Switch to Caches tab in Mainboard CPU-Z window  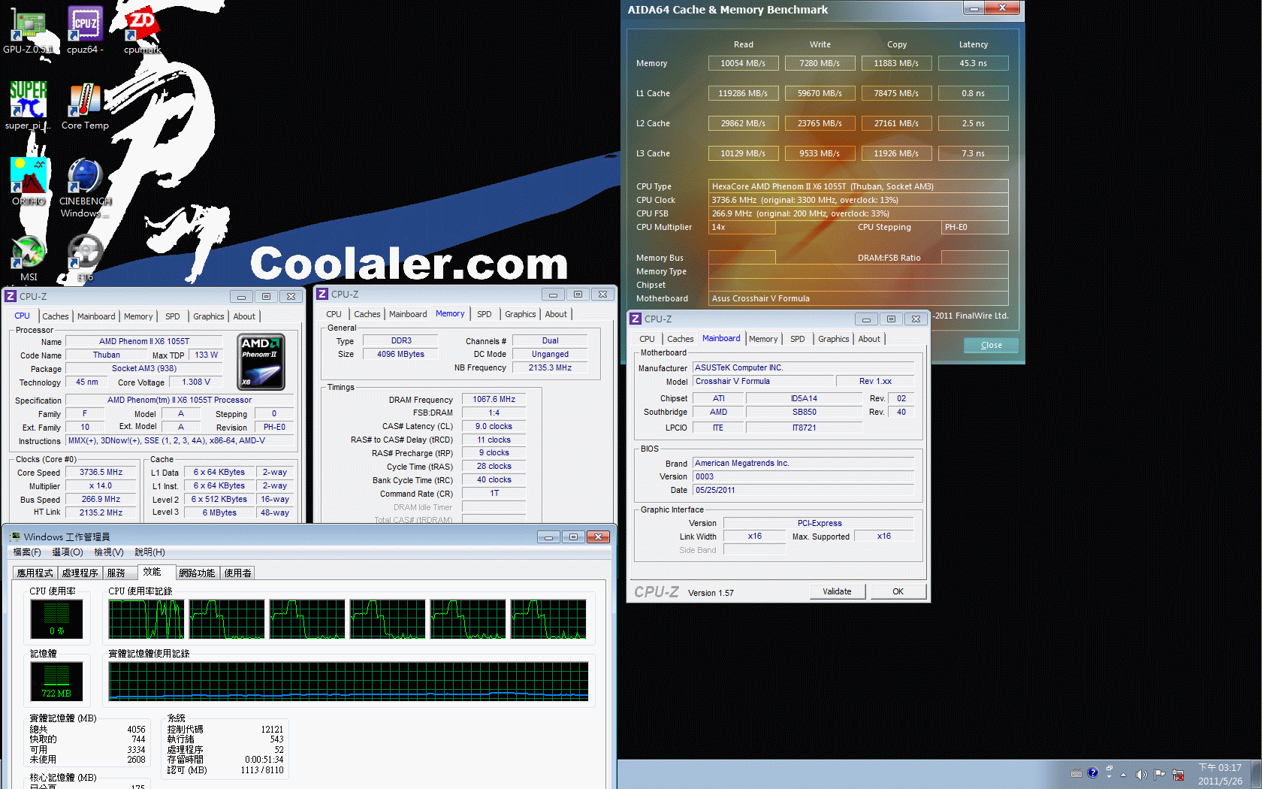[681, 339]
